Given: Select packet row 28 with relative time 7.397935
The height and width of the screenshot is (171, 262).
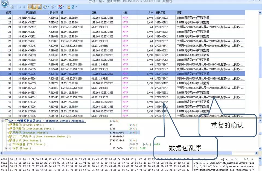Looking at the screenshot, I should click(123, 46).
